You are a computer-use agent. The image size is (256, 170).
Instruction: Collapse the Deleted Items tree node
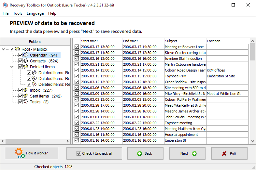[x=12, y=67]
